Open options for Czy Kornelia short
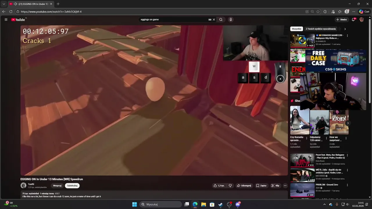The height and width of the screenshot is (209, 372). [x=307, y=138]
